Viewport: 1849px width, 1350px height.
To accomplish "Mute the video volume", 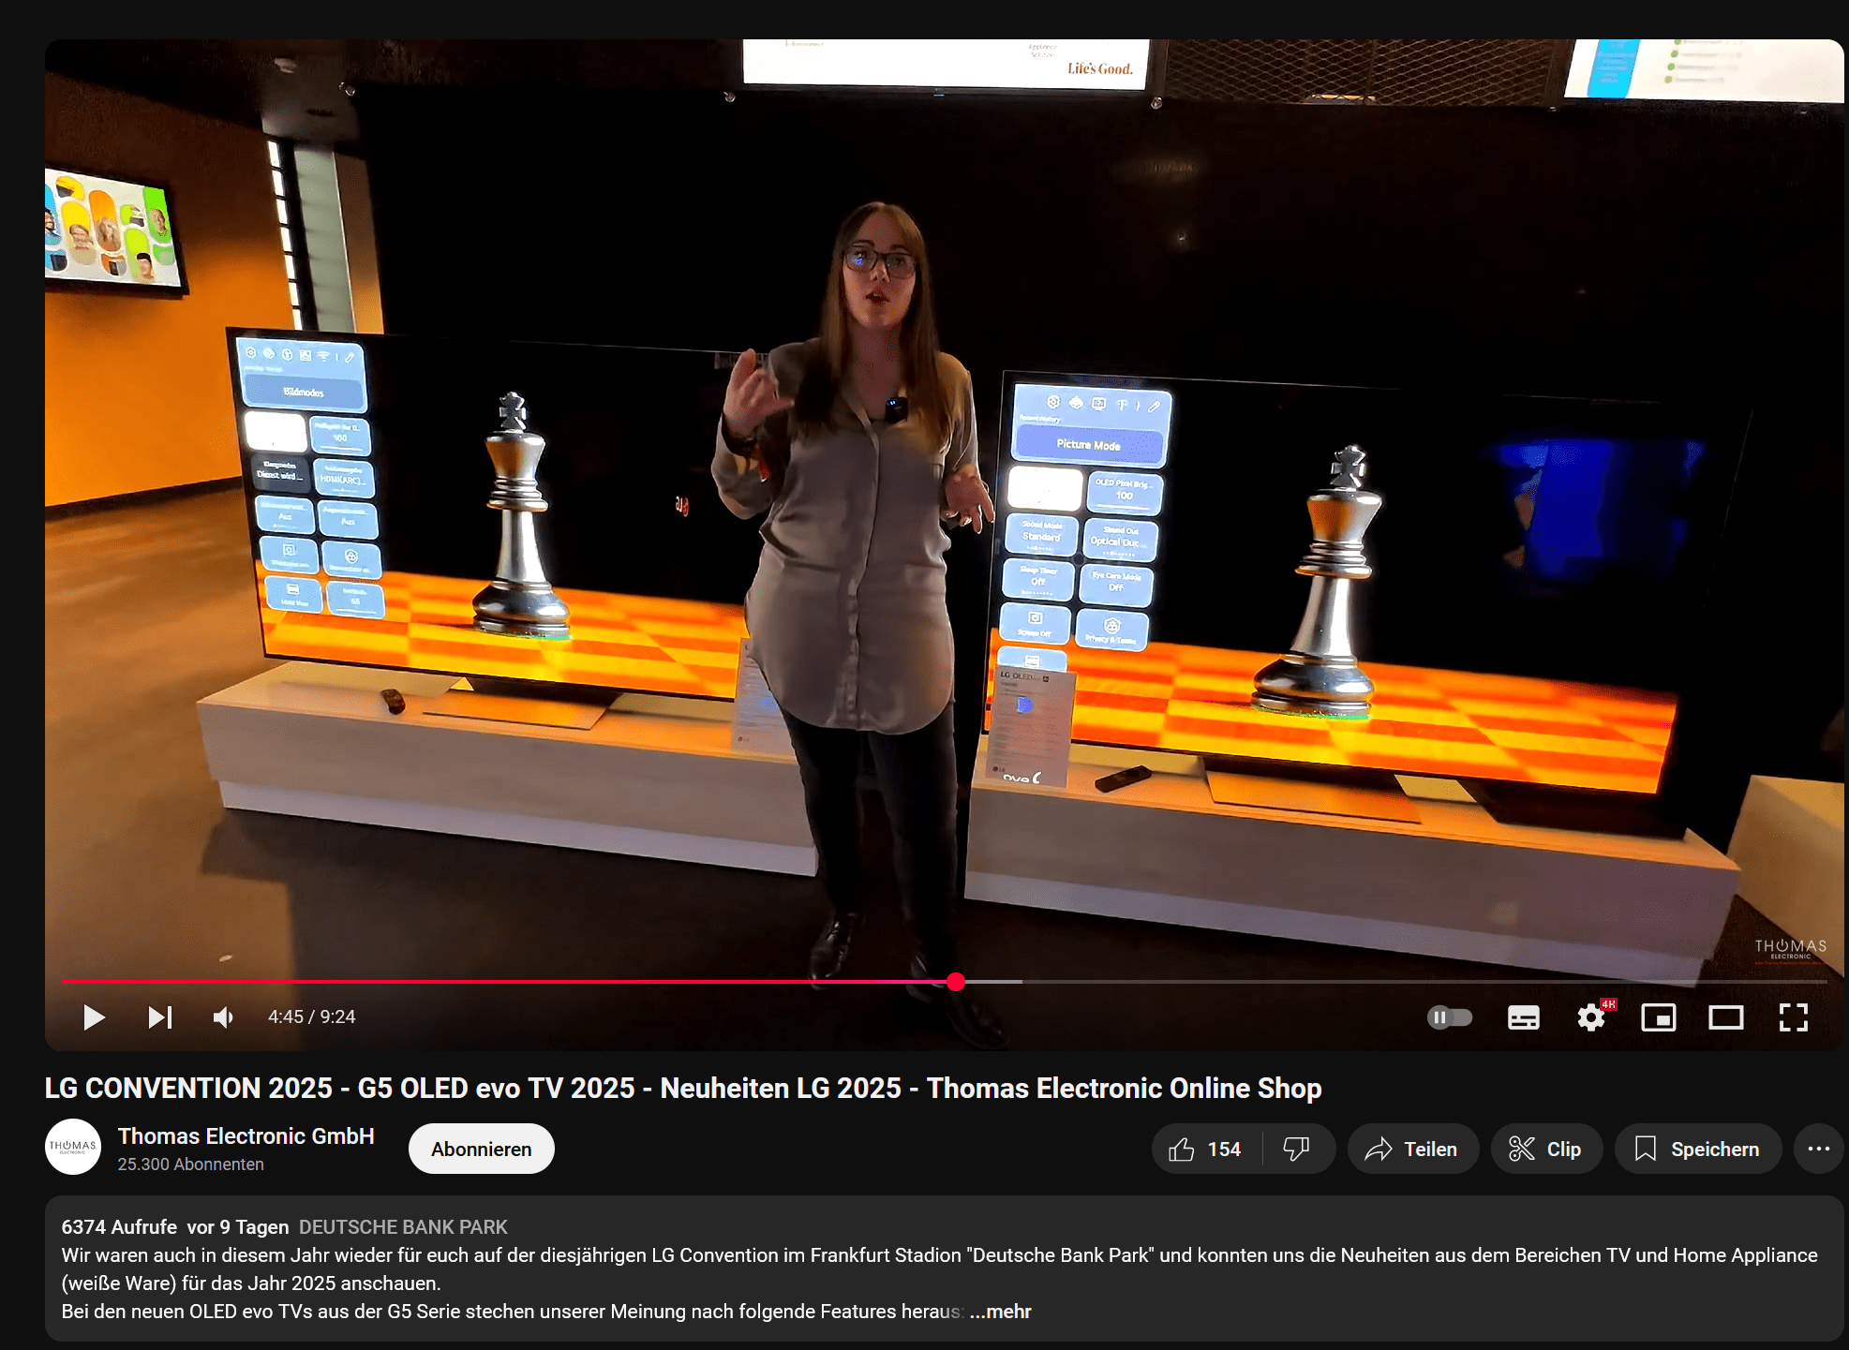I will point(223,1016).
